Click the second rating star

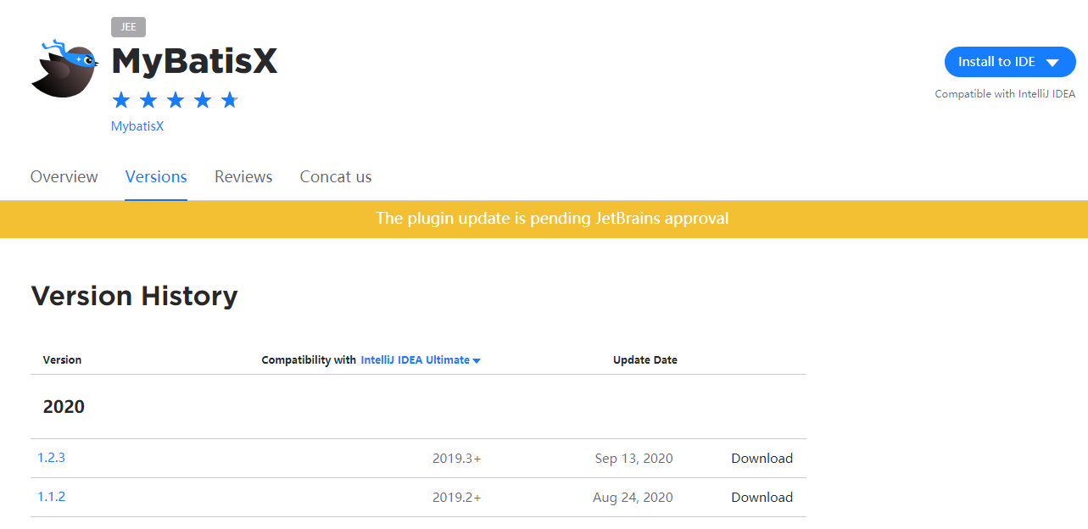148,101
